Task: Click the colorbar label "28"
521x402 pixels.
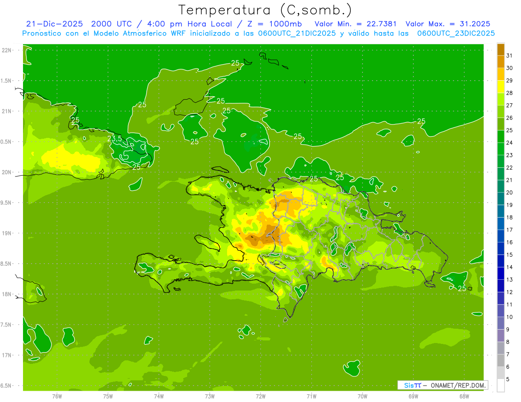Action: click(510, 93)
